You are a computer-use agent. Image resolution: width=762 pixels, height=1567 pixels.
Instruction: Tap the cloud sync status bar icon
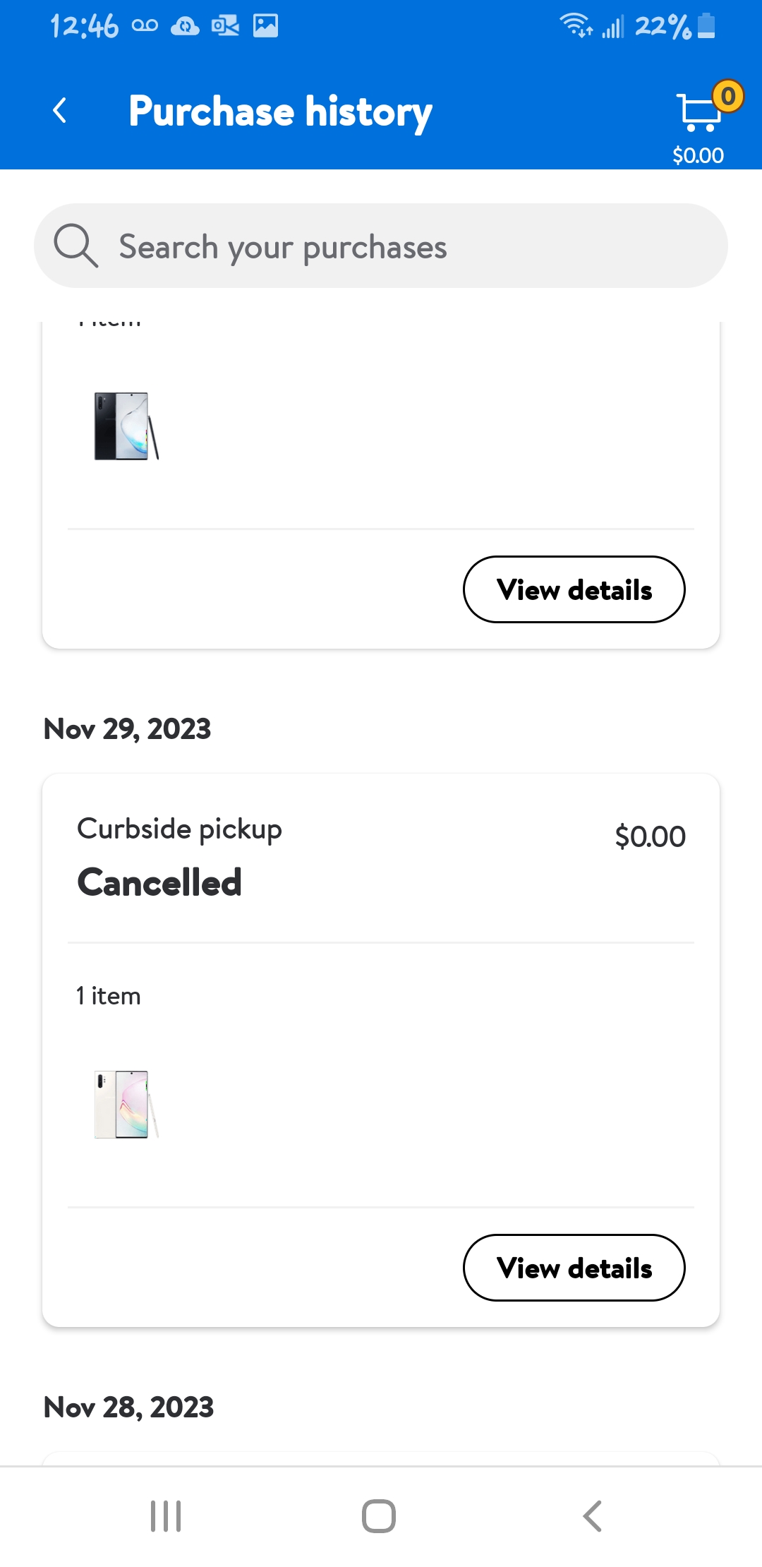click(x=185, y=26)
